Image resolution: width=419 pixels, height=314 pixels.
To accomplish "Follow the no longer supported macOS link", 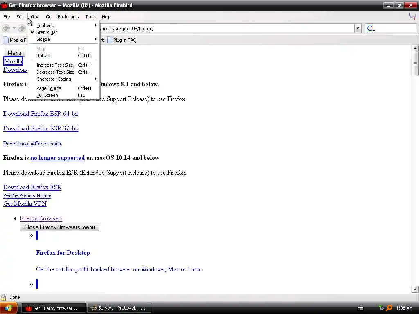I will (57, 158).
